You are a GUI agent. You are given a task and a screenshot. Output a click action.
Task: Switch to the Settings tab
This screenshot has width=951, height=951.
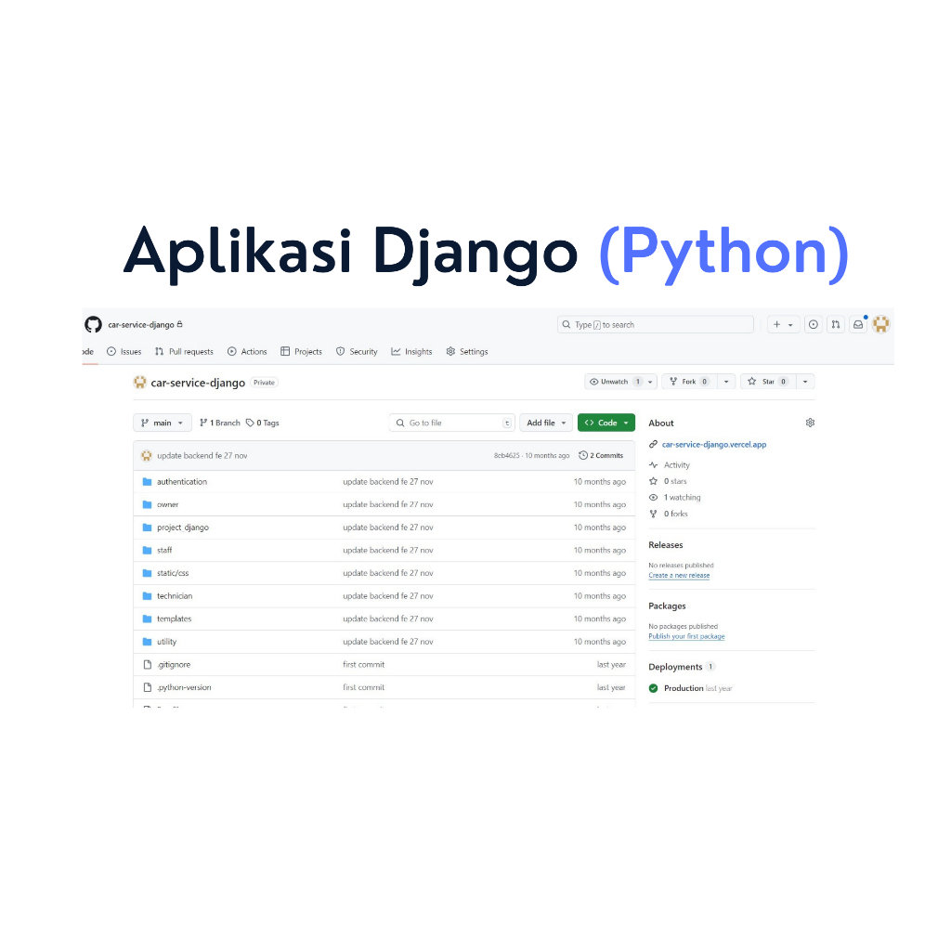(467, 352)
